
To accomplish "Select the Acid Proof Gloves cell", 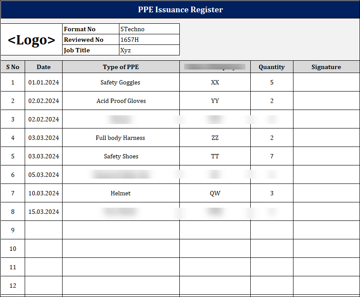I will tap(121, 101).
